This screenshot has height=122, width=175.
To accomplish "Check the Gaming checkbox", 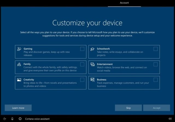I will [82, 49].
